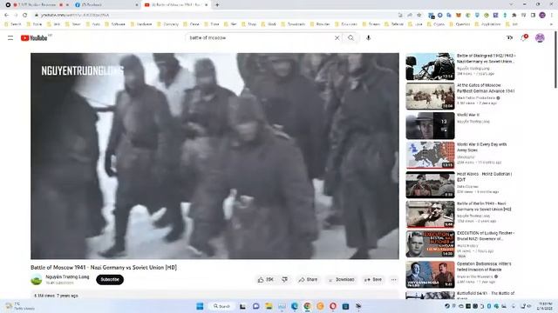Open the YouTube guide hamburger menu

tap(10, 37)
